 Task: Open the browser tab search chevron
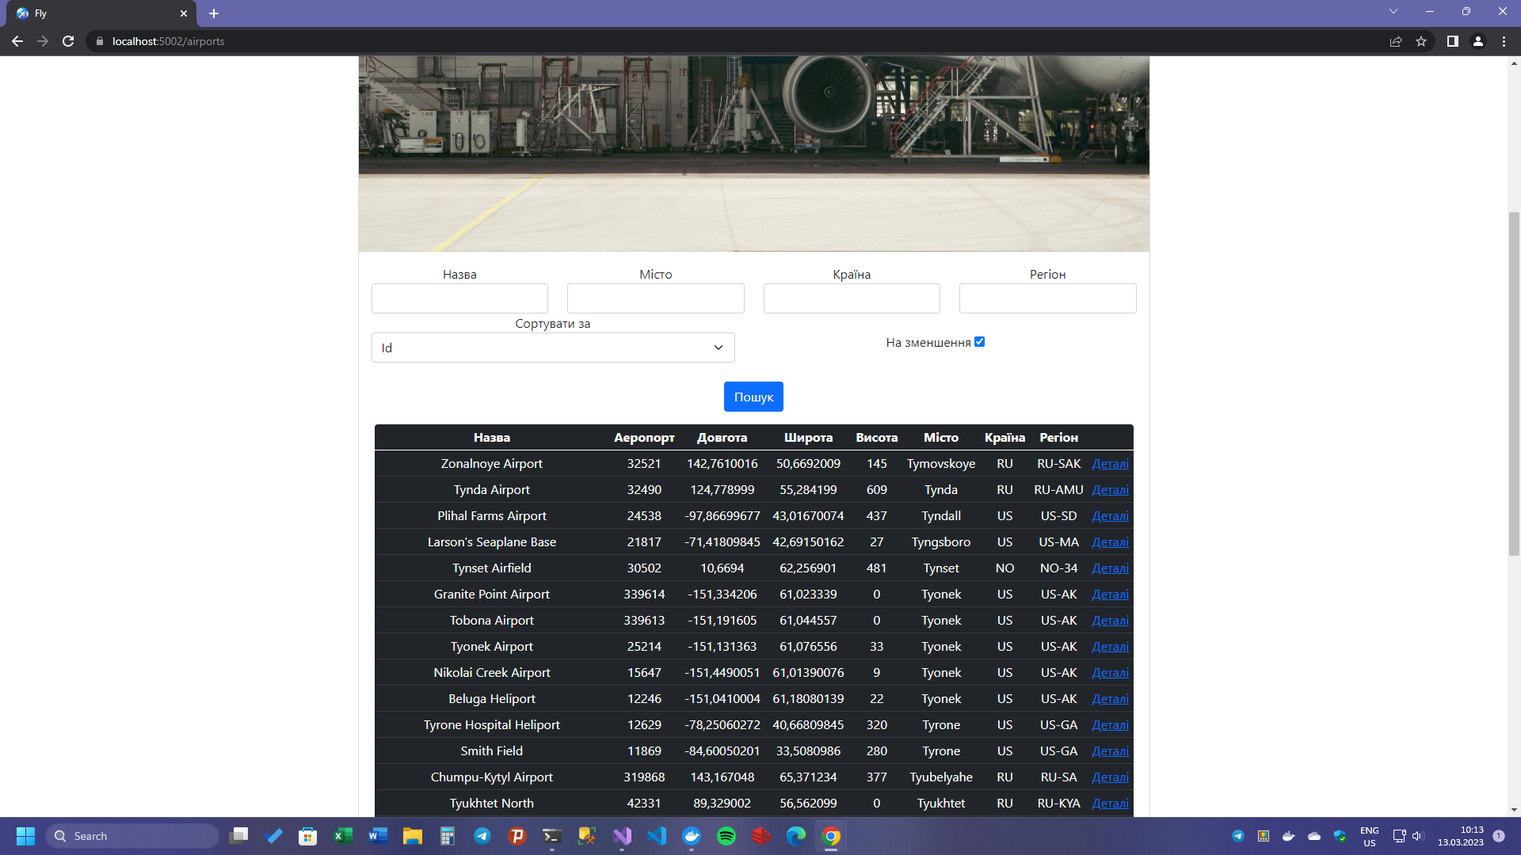(1392, 12)
